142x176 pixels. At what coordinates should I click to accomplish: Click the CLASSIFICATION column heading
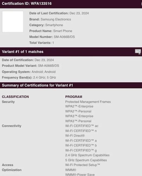pos(15,97)
